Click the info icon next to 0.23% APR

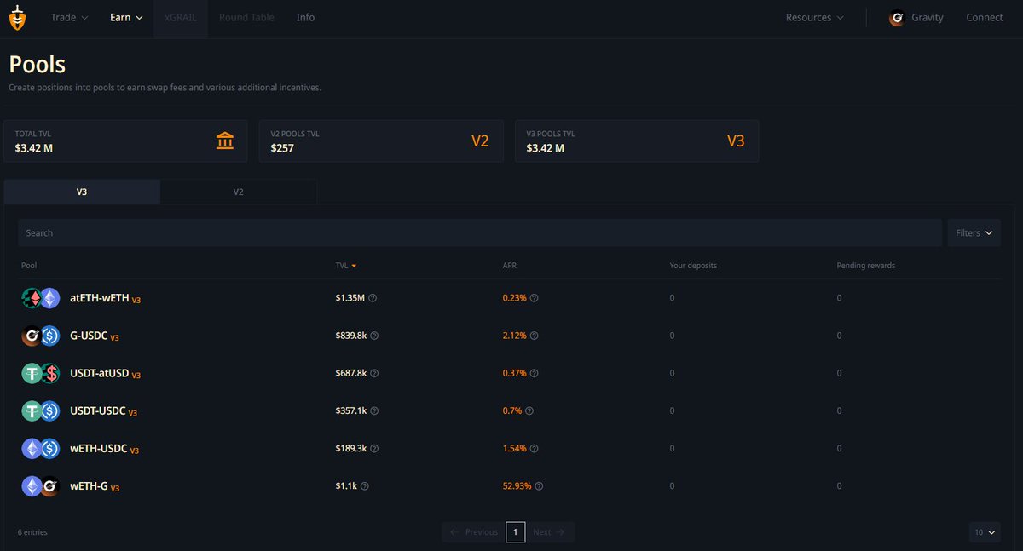click(x=535, y=298)
